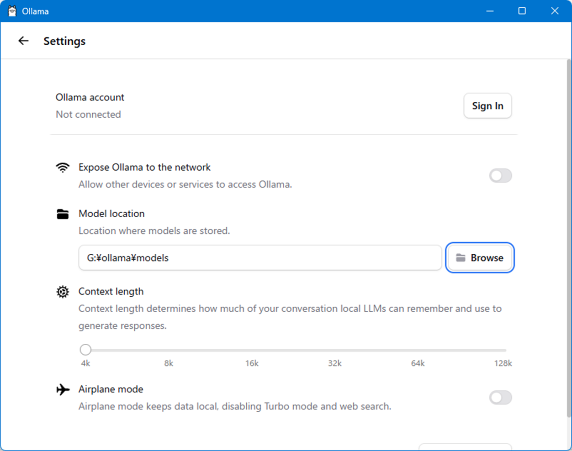Image resolution: width=572 pixels, height=451 pixels.
Task: Click the 'Not connected' status text
Action: [88, 115]
